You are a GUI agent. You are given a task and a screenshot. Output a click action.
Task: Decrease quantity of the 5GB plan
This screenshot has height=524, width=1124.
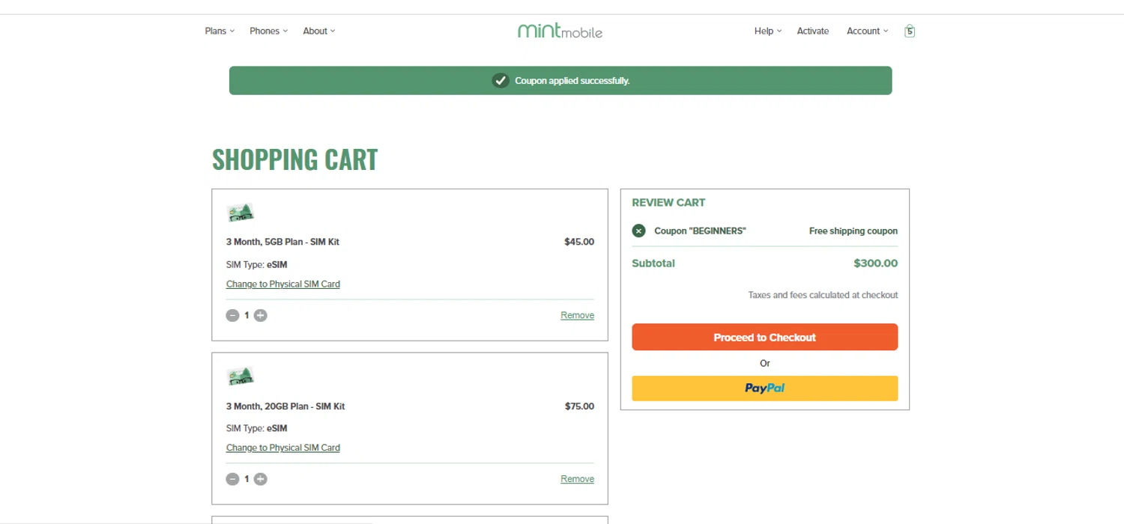232,316
